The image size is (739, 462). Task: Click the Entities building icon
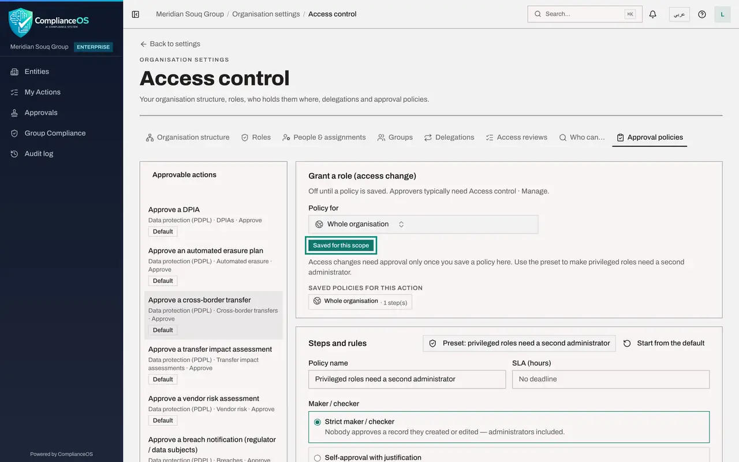click(x=14, y=72)
